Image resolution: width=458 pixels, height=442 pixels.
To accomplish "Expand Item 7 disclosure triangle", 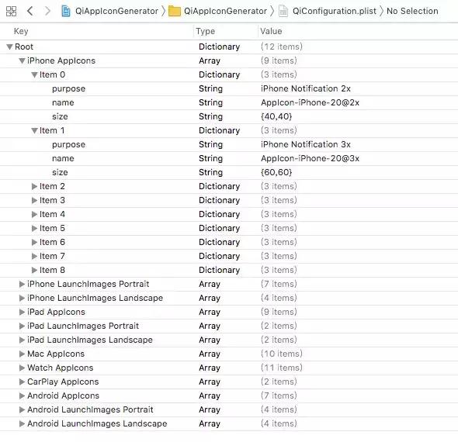I will coord(34,256).
